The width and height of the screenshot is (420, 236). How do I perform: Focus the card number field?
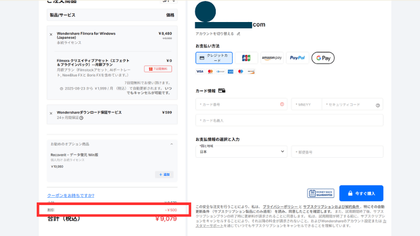coord(241,104)
